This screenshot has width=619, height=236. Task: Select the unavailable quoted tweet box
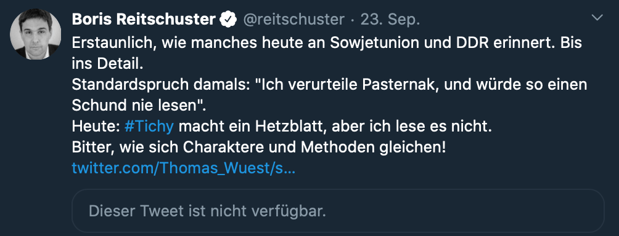pos(338,211)
